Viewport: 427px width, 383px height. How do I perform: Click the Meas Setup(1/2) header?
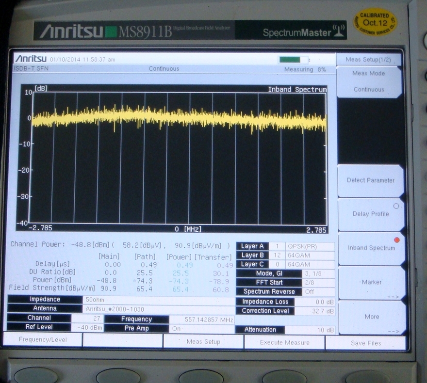pos(368,60)
